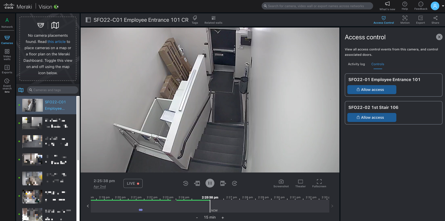Enter Fullscreen mode
The image size is (445, 221).
tap(319, 183)
